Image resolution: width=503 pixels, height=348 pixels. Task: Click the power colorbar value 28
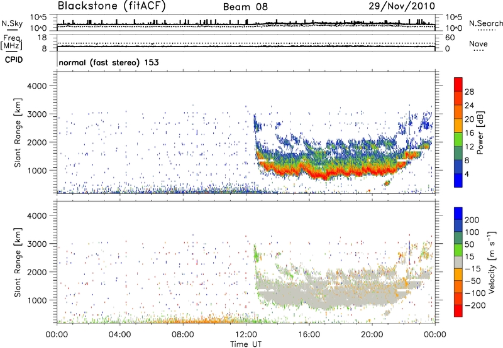[469, 92]
